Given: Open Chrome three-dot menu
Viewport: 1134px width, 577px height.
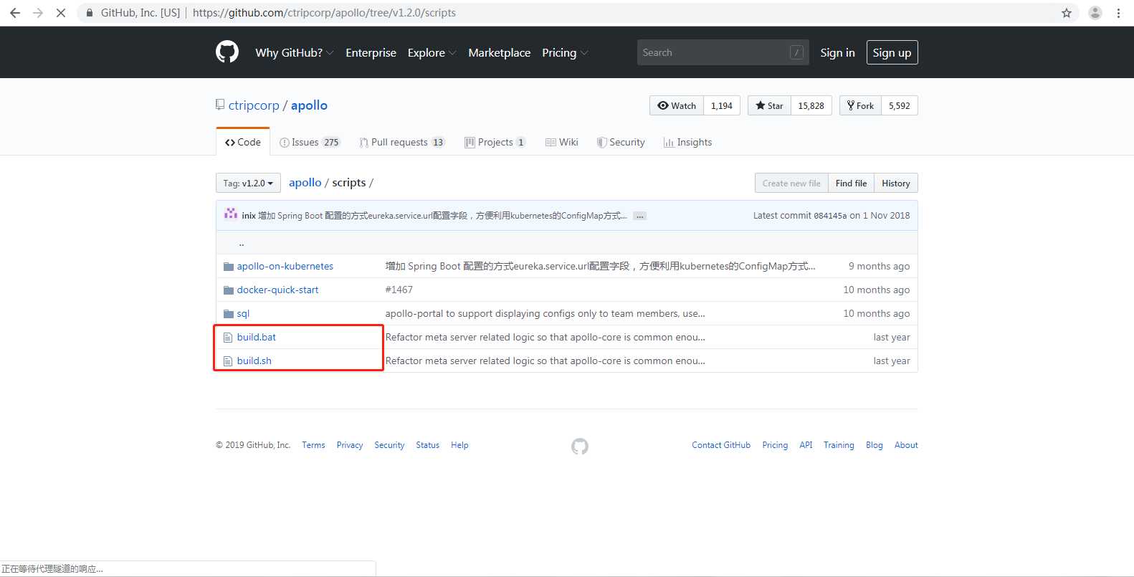Looking at the screenshot, I should (x=1118, y=13).
